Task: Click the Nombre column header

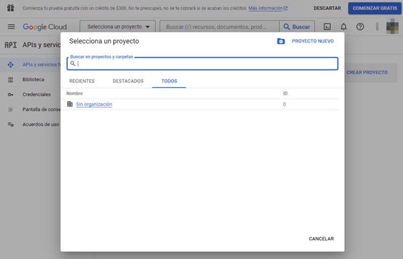Action: coord(75,93)
